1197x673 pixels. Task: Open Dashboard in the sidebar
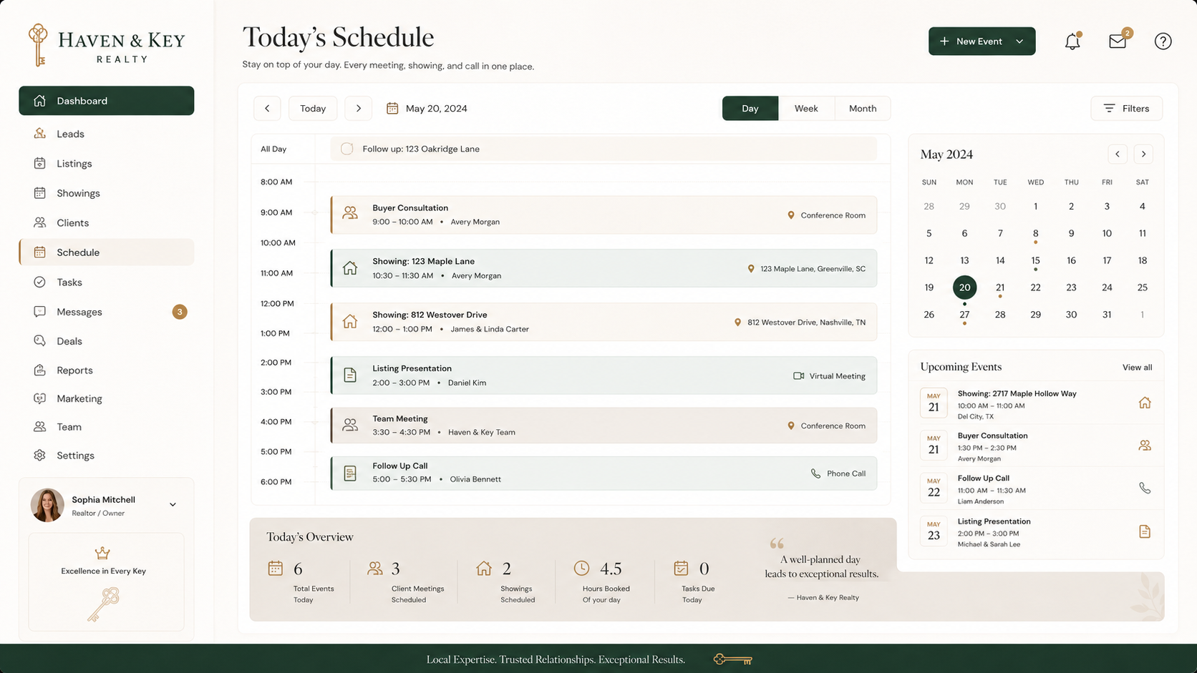[x=106, y=101]
